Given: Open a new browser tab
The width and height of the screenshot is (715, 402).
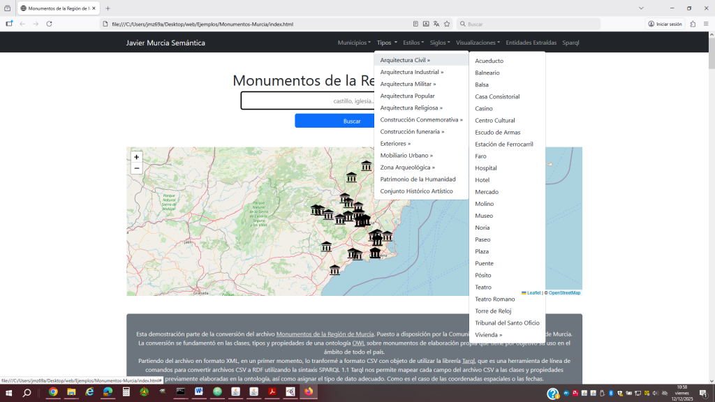Looking at the screenshot, I should (x=108, y=8).
